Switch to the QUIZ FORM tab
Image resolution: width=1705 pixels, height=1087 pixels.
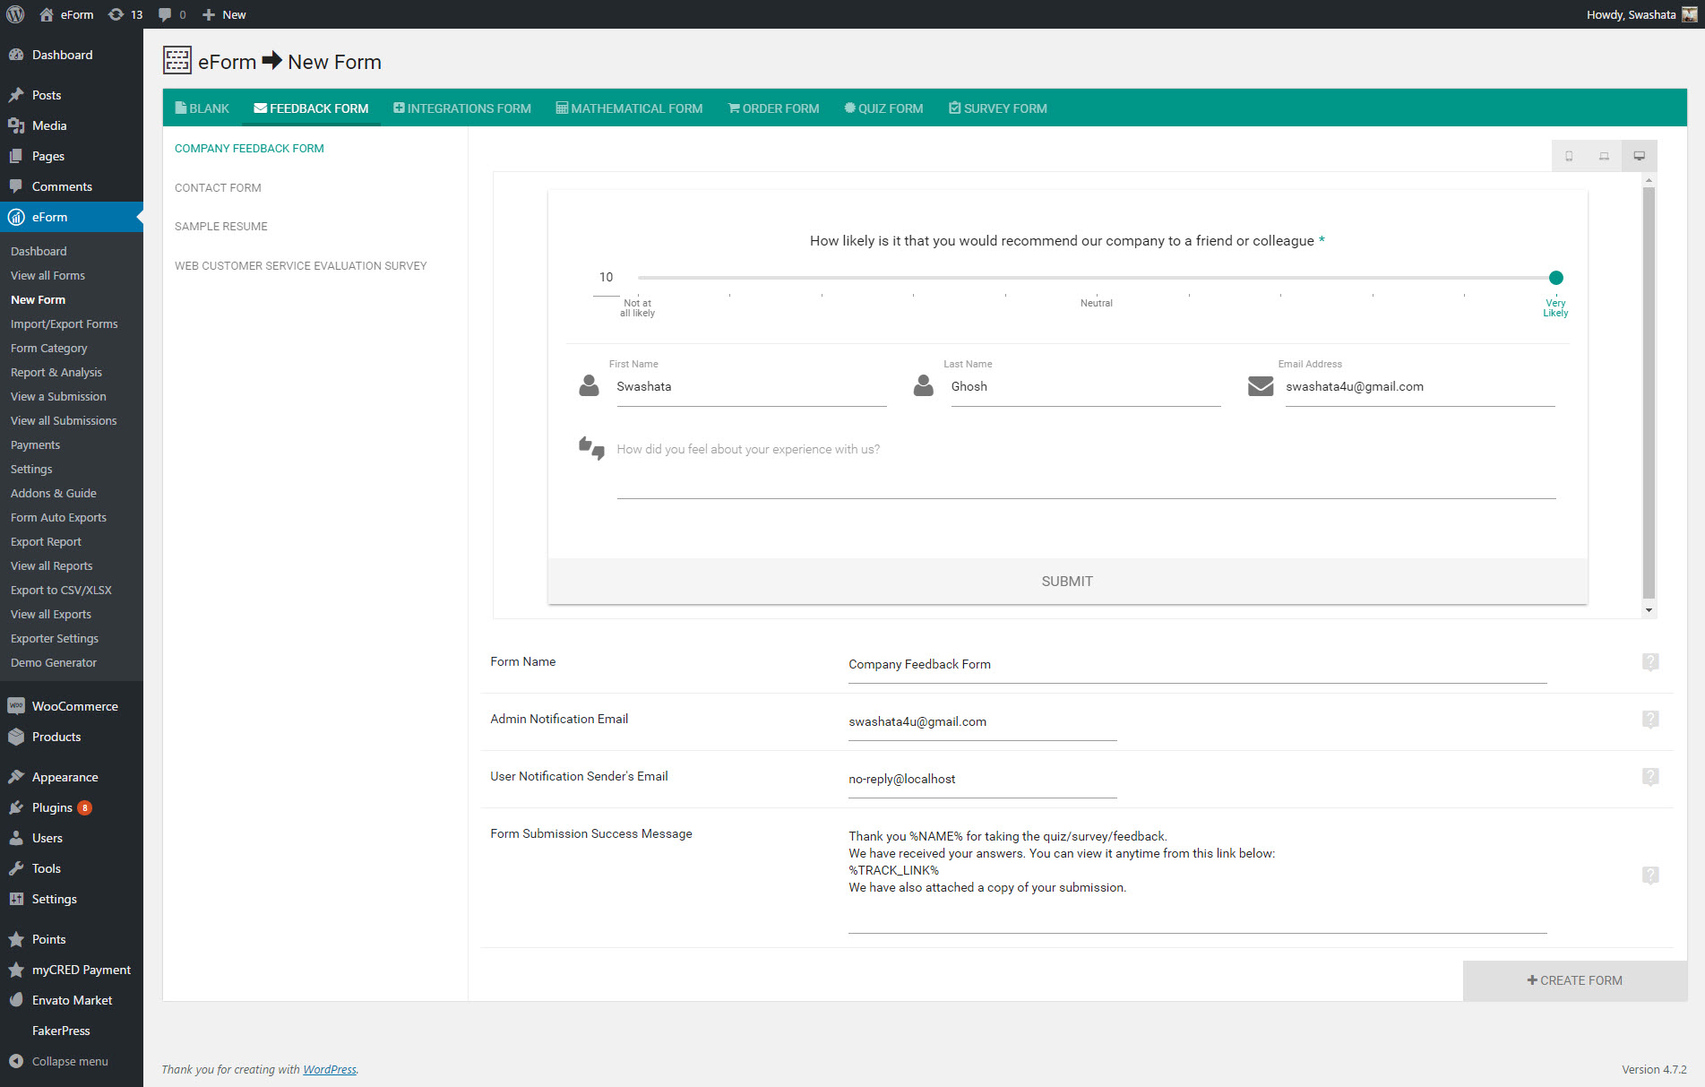(883, 108)
